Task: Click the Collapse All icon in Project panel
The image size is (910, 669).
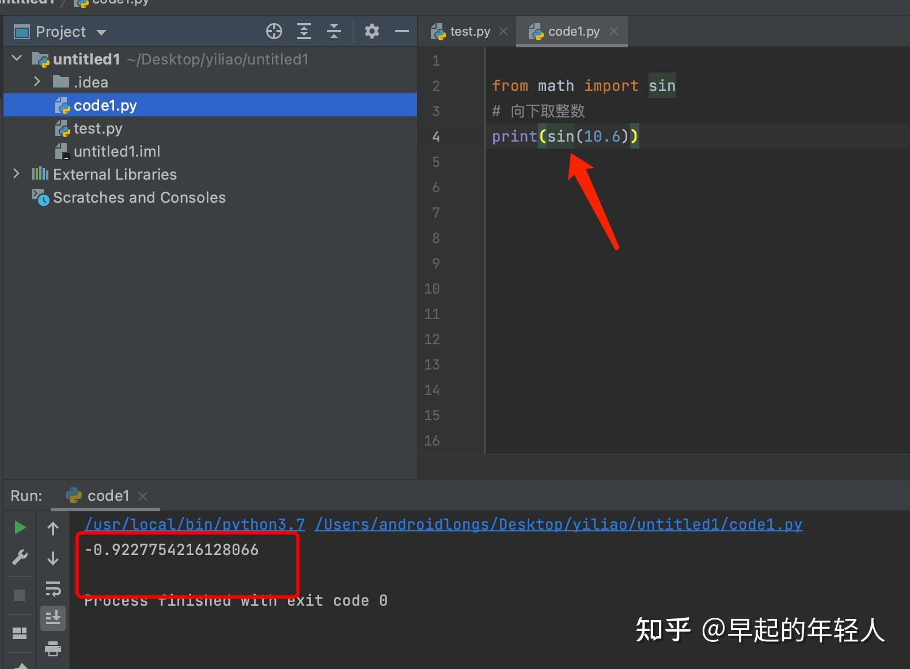Action: coord(334,32)
